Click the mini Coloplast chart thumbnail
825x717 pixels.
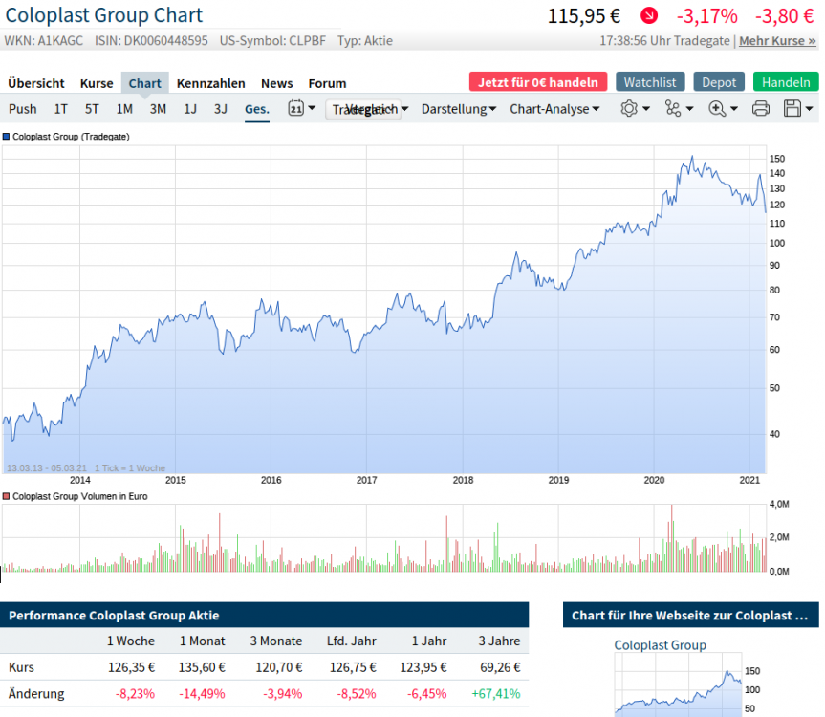(x=678, y=685)
